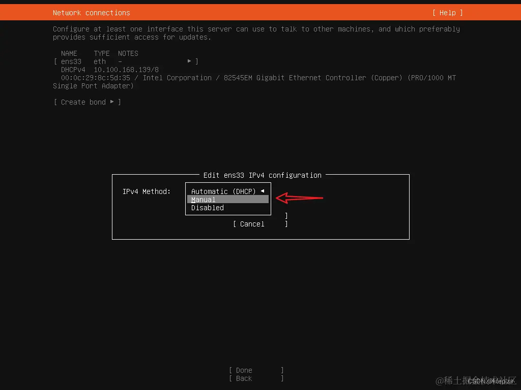Screen dimensions: 521x390
Task: Click the Network connections title
Action: tap(92, 13)
